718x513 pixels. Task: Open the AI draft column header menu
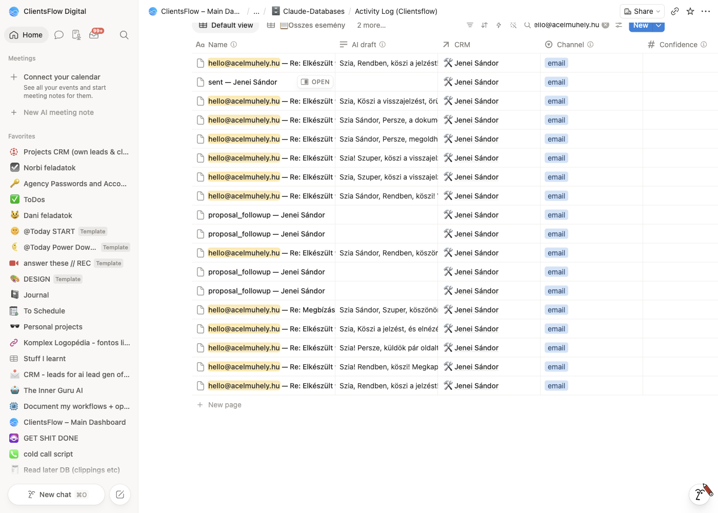pos(387,45)
